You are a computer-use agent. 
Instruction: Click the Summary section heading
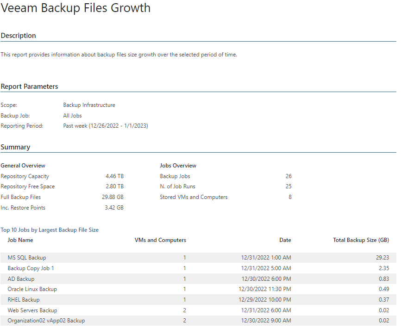[15, 147]
